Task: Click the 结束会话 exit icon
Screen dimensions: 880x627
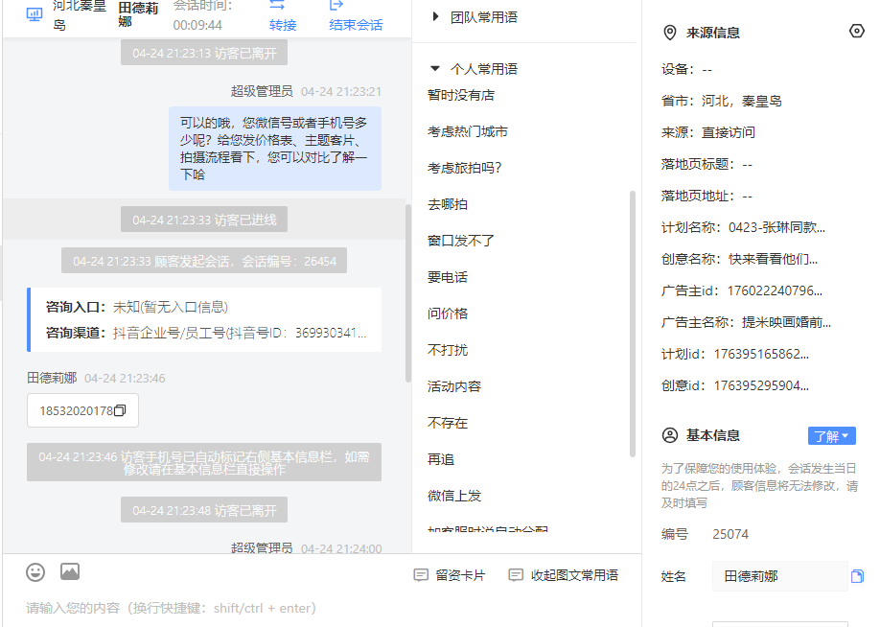Action: pos(336,6)
